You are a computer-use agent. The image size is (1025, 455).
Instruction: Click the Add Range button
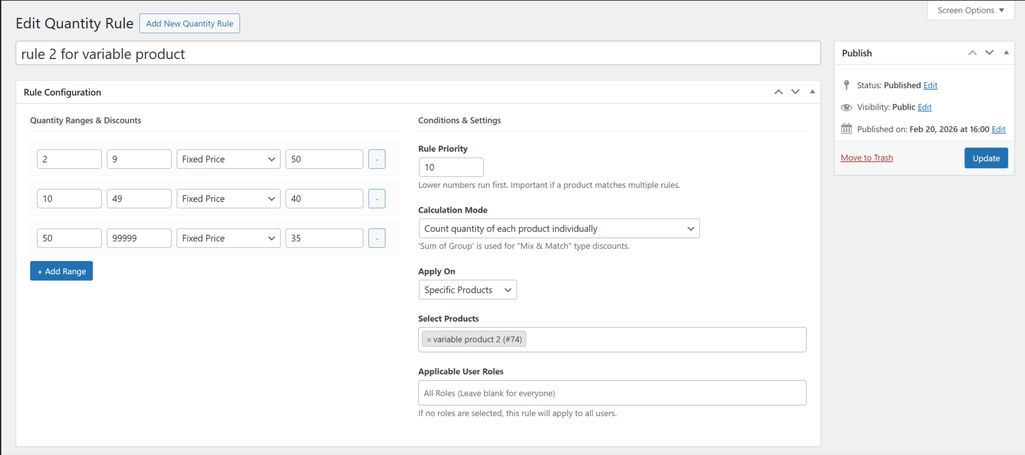point(61,271)
